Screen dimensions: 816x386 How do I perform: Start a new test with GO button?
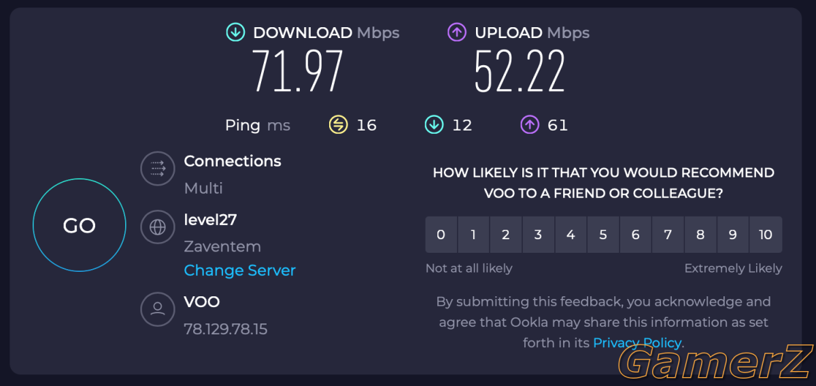(x=80, y=226)
